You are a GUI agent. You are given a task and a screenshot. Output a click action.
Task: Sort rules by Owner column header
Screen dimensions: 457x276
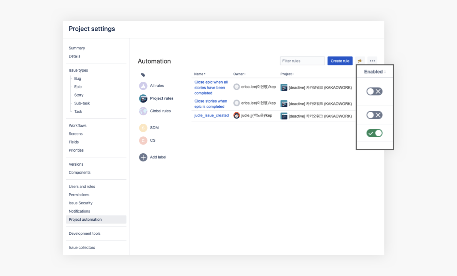(x=239, y=74)
